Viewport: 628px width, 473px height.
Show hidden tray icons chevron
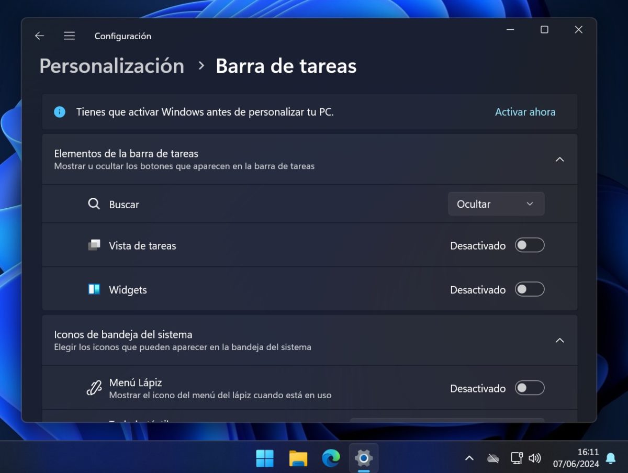[x=469, y=458]
